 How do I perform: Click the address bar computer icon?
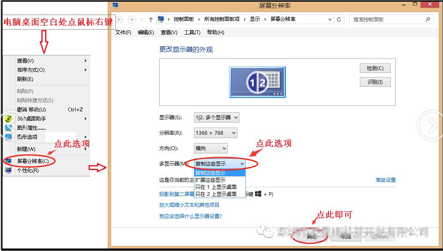pos(161,19)
